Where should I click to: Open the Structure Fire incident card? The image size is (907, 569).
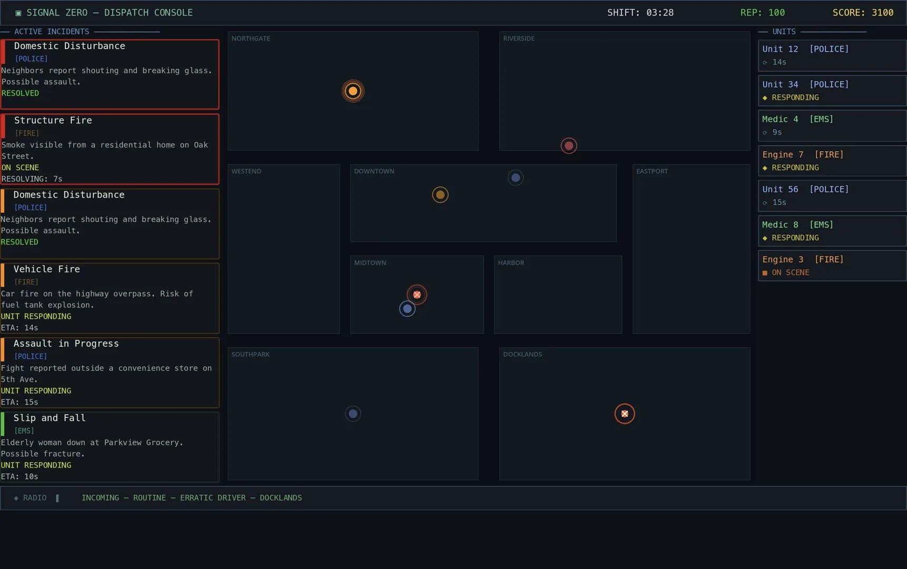coord(110,149)
